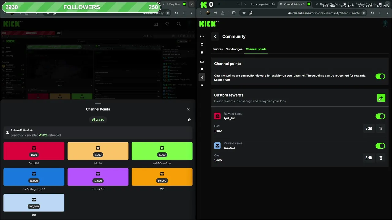Click the site settings icon beside the kick.com/itzfezy URL
Image resolution: width=392 pixels, height=220 pixels.
point(168,13)
